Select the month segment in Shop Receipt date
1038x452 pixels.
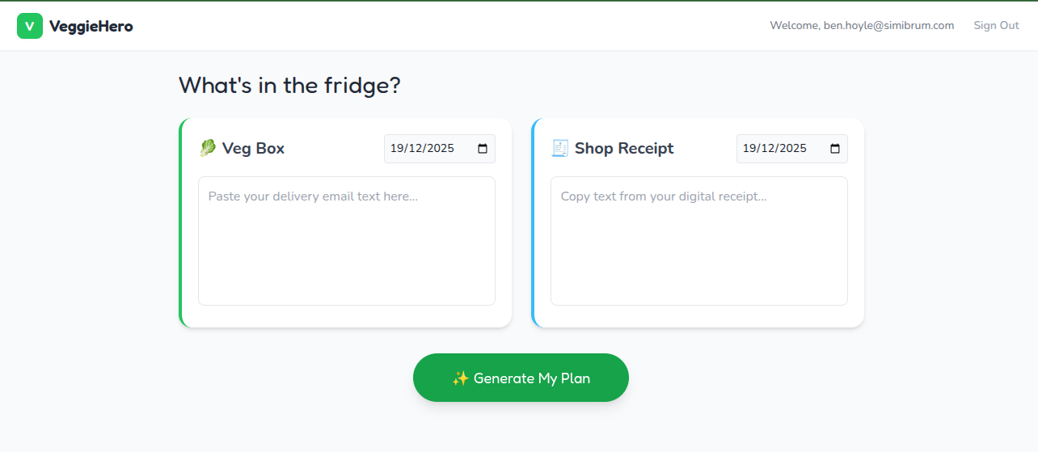pyautogui.click(x=767, y=149)
